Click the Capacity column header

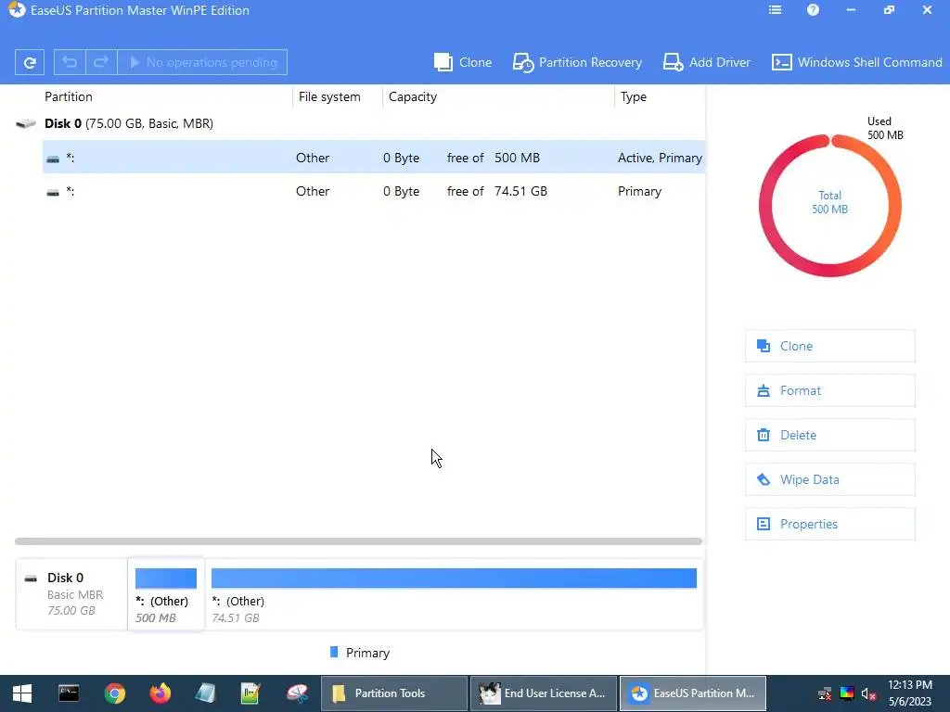click(x=413, y=96)
